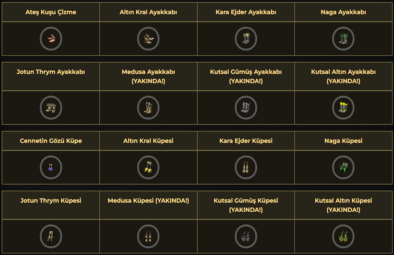
Task: Select the Jotun Thrym Ayakkabı icon
Action: (51, 107)
